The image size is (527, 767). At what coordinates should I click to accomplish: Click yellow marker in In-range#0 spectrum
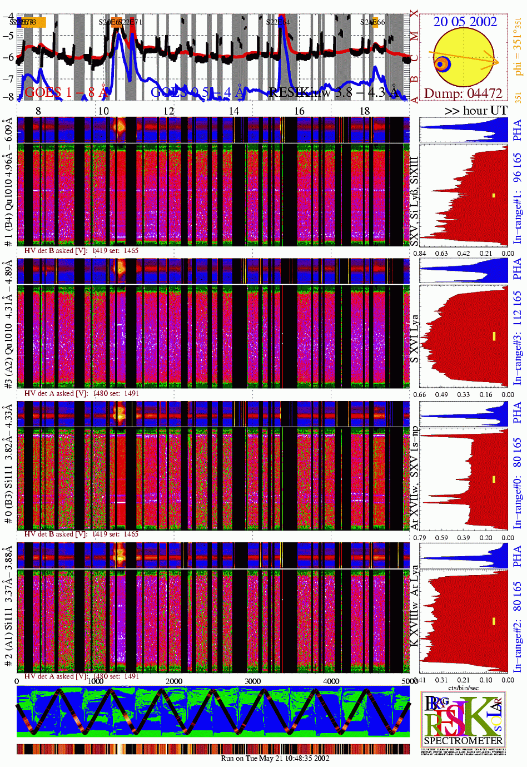point(493,479)
